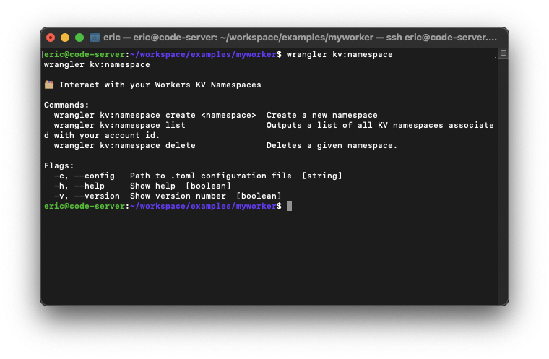This screenshot has width=549, height=359.
Task: Click the terminal cursor block at prompt
Action: pyautogui.click(x=289, y=206)
